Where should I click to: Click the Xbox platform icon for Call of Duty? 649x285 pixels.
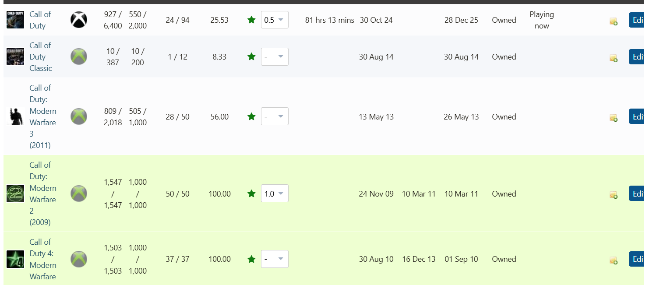coord(79,20)
